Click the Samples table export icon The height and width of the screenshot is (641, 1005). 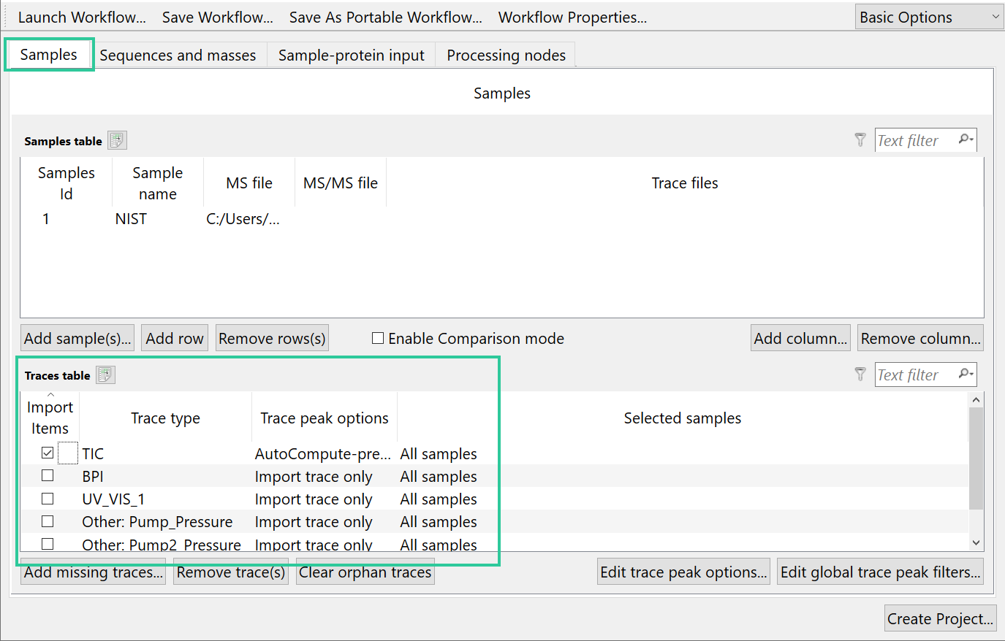pos(117,140)
